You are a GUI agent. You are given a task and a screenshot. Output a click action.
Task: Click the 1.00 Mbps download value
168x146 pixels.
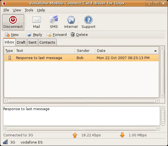click(138, 135)
